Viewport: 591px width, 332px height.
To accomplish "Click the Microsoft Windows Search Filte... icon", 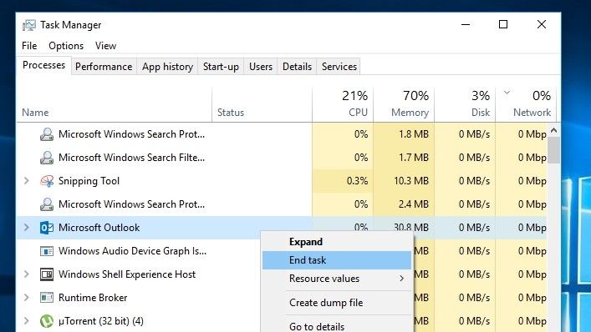I will (x=47, y=158).
